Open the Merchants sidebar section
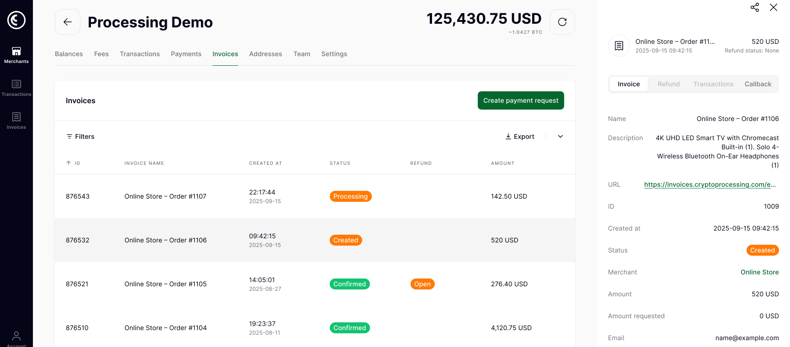The image size is (790, 347). click(16, 55)
